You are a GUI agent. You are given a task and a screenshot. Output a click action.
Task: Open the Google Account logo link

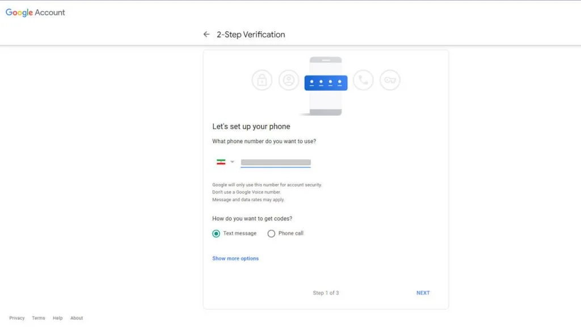coord(35,12)
